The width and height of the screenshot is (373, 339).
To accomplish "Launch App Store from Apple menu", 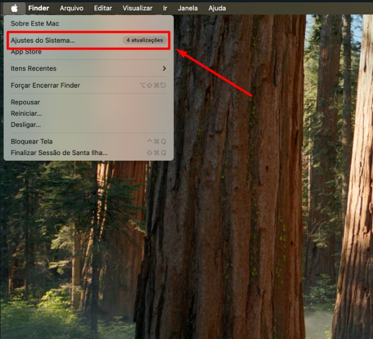I will point(26,52).
